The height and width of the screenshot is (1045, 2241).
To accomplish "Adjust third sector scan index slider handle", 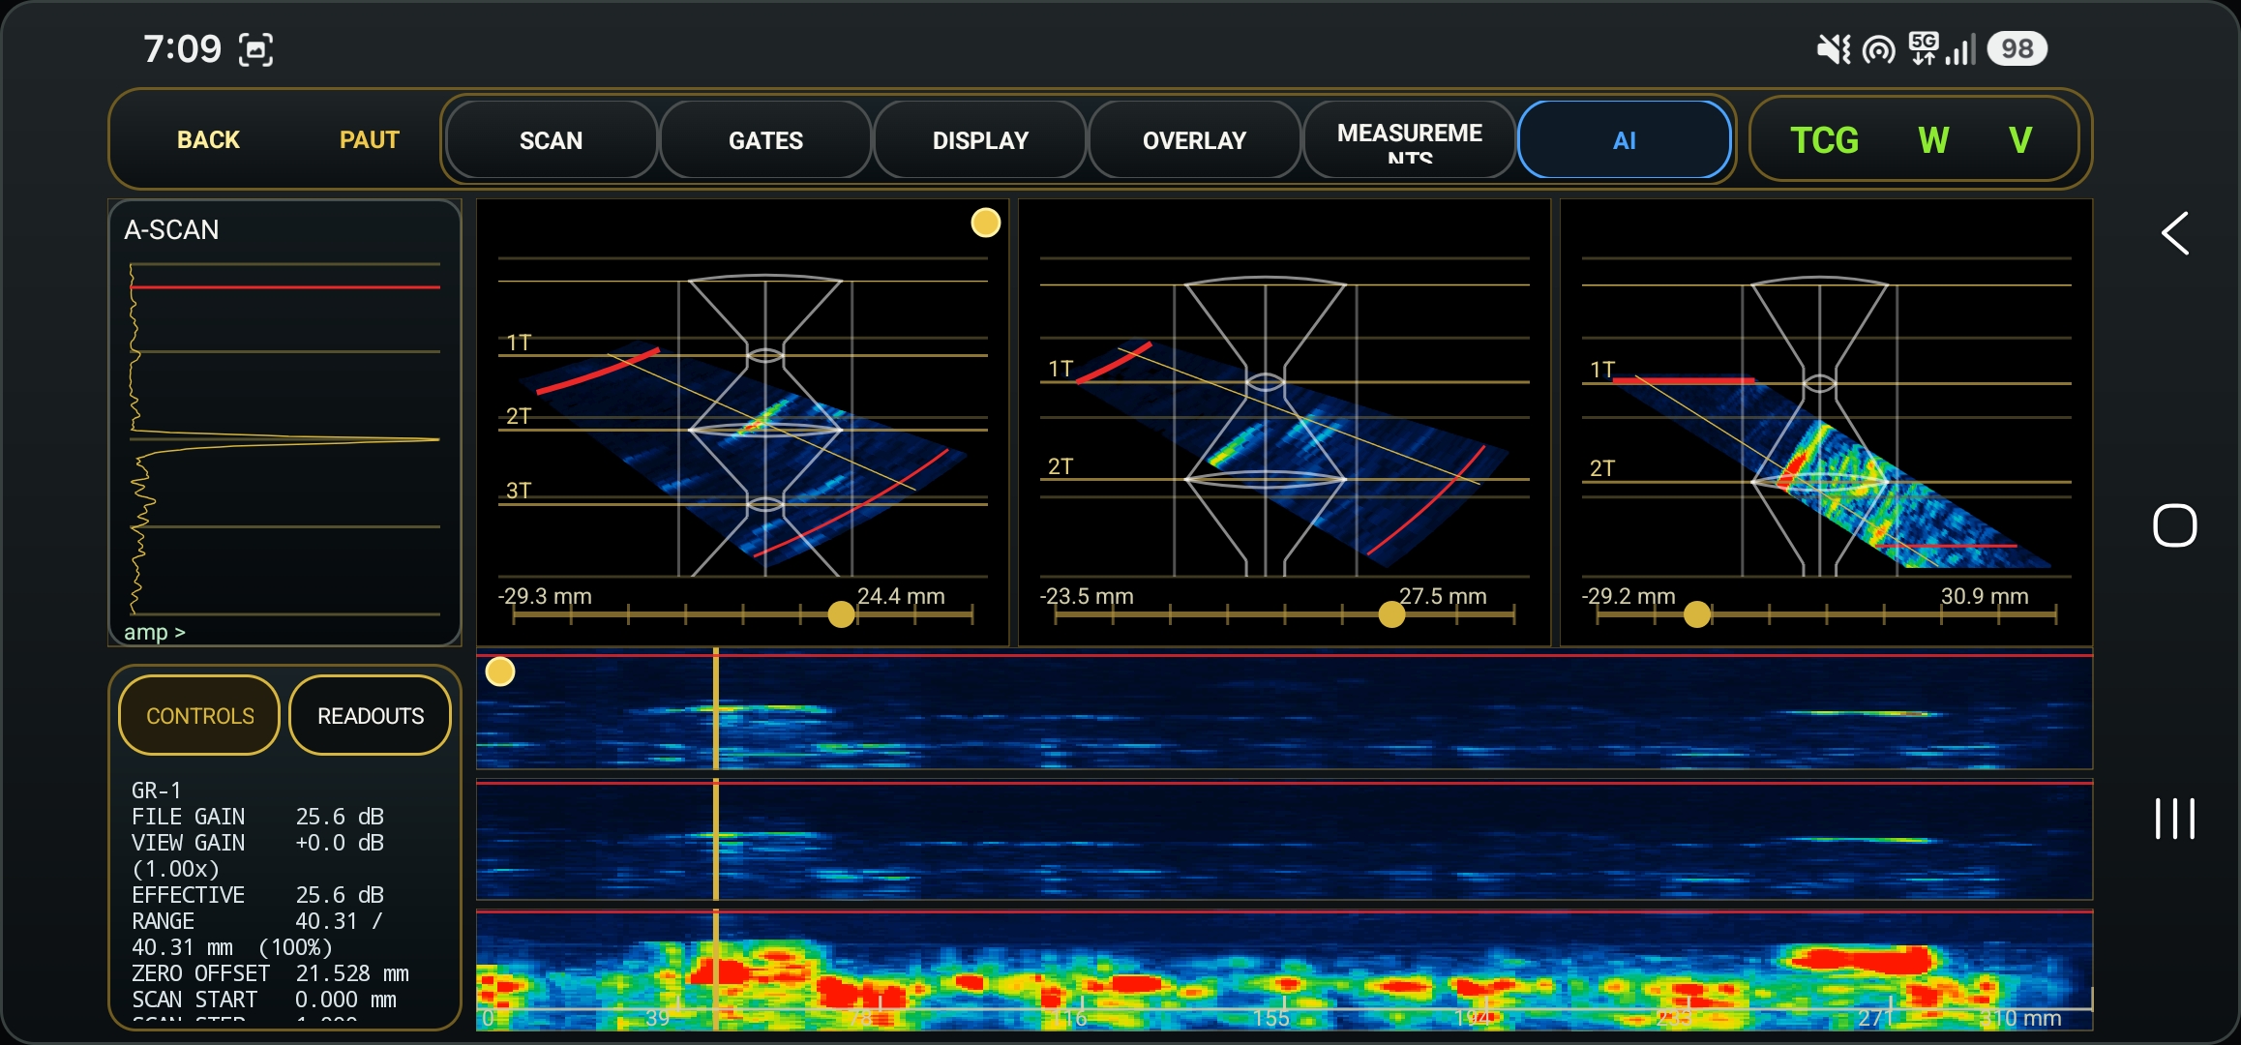I will point(1697,614).
